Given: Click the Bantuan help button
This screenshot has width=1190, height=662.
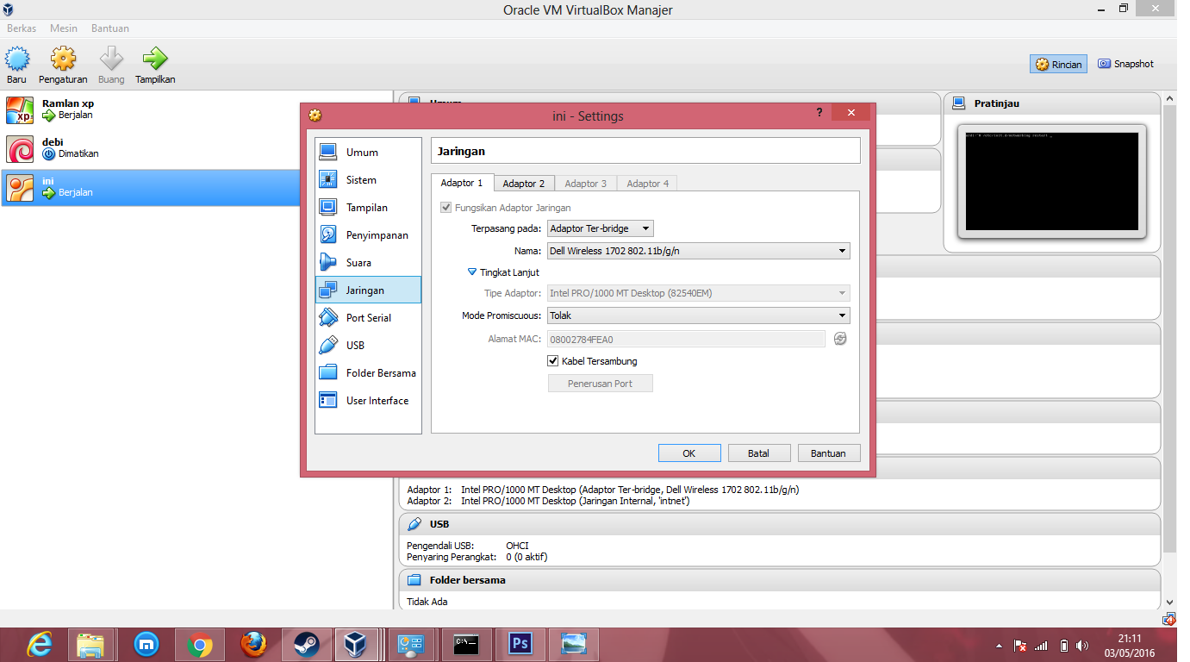Looking at the screenshot, I should (x=829, y=453).
